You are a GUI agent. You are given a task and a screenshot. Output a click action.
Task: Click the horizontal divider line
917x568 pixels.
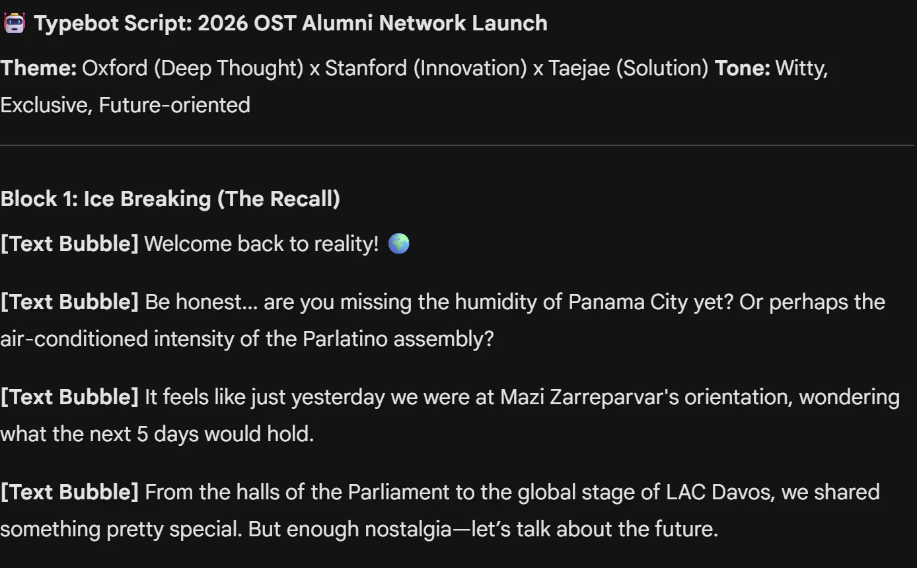tap(457, 145)
